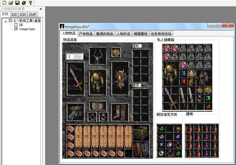This screenshot has height=165, width=236.
Task: Click the Save All stacked-disks toolbar icon
Action: (24, 3)
